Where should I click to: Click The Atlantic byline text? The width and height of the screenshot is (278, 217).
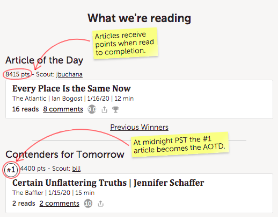[x=29, y=99]
